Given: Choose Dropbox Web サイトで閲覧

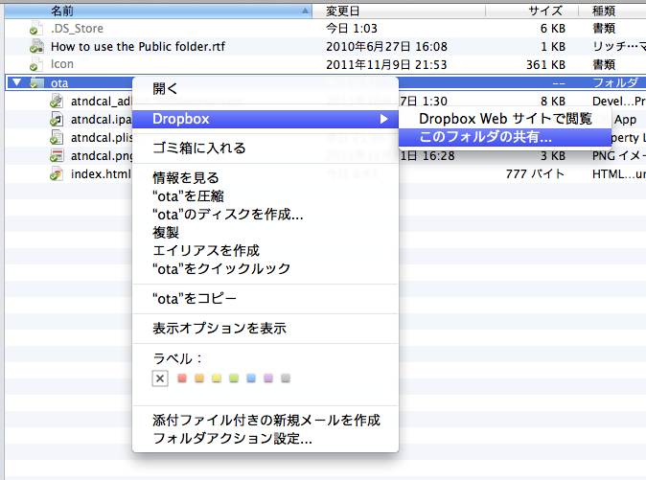Looking at the screenshot, I should (505, 119).
